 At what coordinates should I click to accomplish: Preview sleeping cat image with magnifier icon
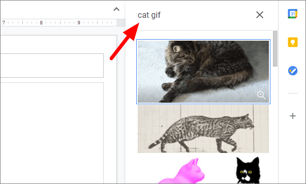(x=261, y=95)
